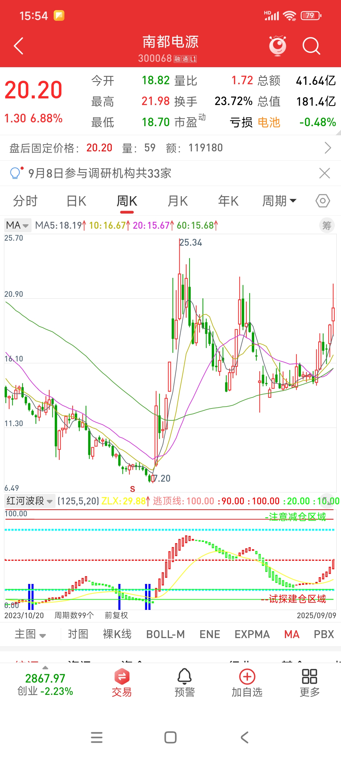
Task: Tap the 筹 chip distribution icon
Action: 326,226
